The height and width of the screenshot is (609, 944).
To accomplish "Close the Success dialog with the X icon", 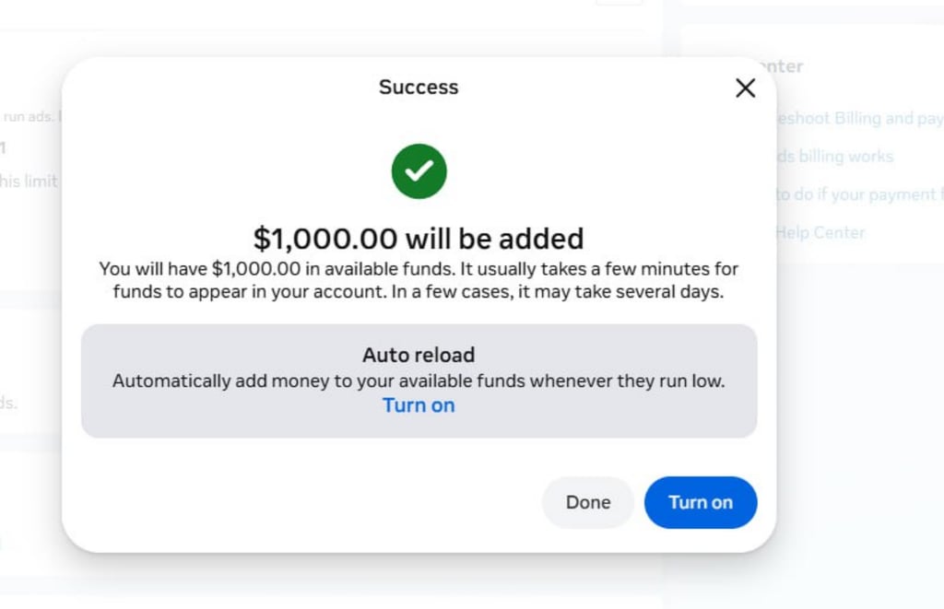I will click(745, 88).
